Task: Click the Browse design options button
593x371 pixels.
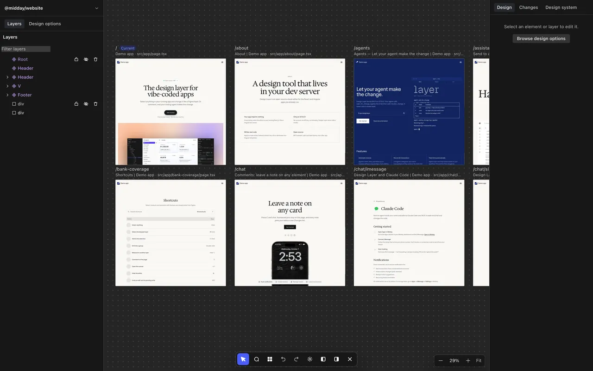Action: 541,38
